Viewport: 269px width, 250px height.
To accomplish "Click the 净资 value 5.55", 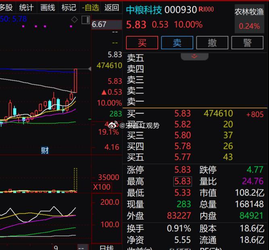I will click(x=183, y=240).
